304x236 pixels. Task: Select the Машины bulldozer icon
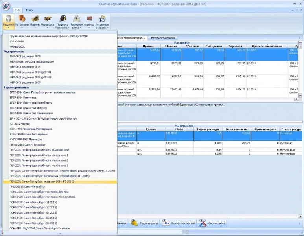(x=35, y=22)
